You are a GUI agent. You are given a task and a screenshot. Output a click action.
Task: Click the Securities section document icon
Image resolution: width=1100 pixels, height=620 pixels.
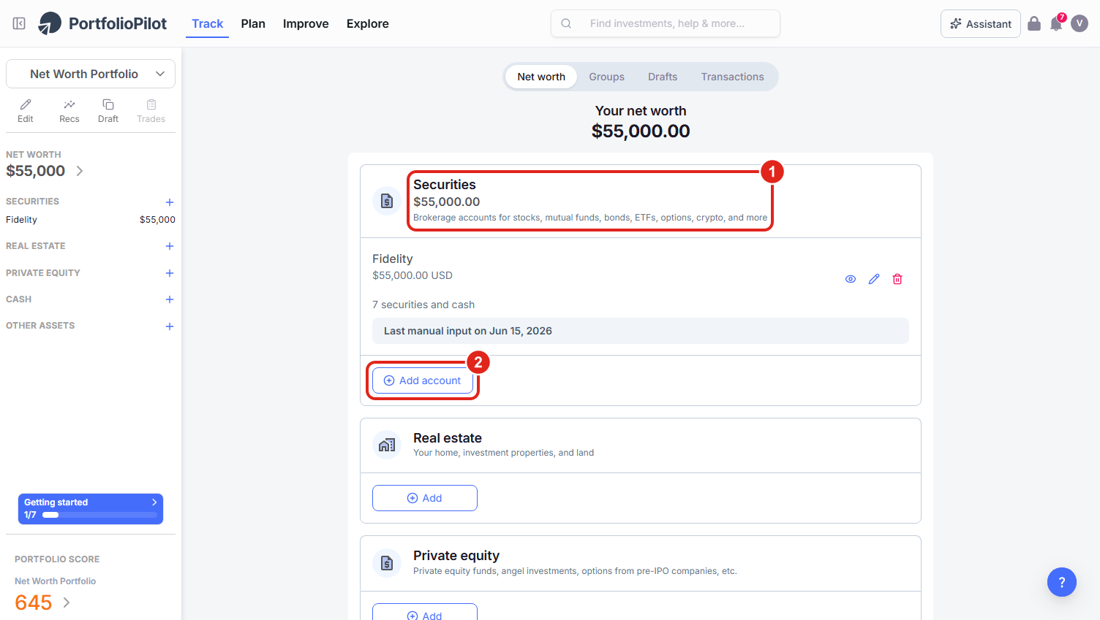387,201
